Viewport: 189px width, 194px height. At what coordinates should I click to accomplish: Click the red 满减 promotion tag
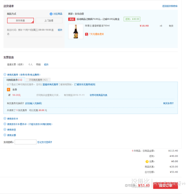pyautogui.click(x=72, y=19)
